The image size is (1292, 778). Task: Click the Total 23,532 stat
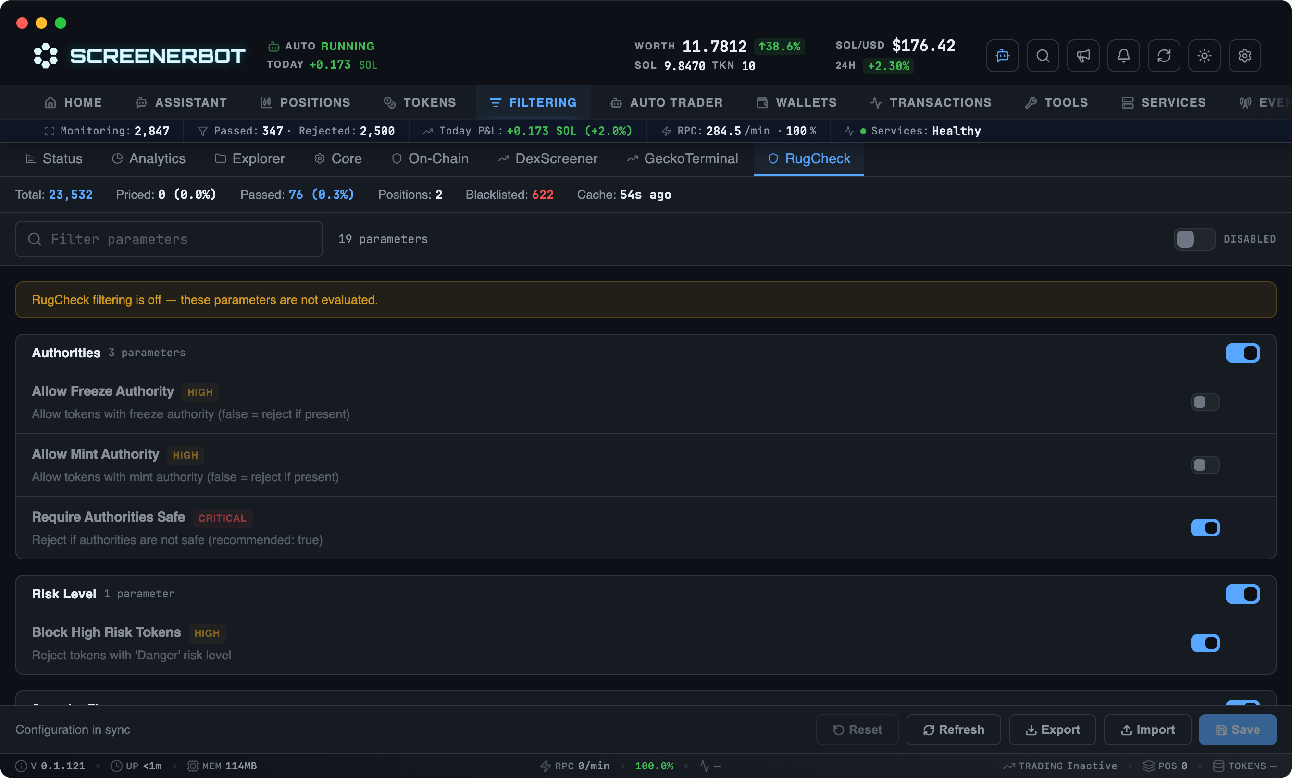(x=54, y=195)
